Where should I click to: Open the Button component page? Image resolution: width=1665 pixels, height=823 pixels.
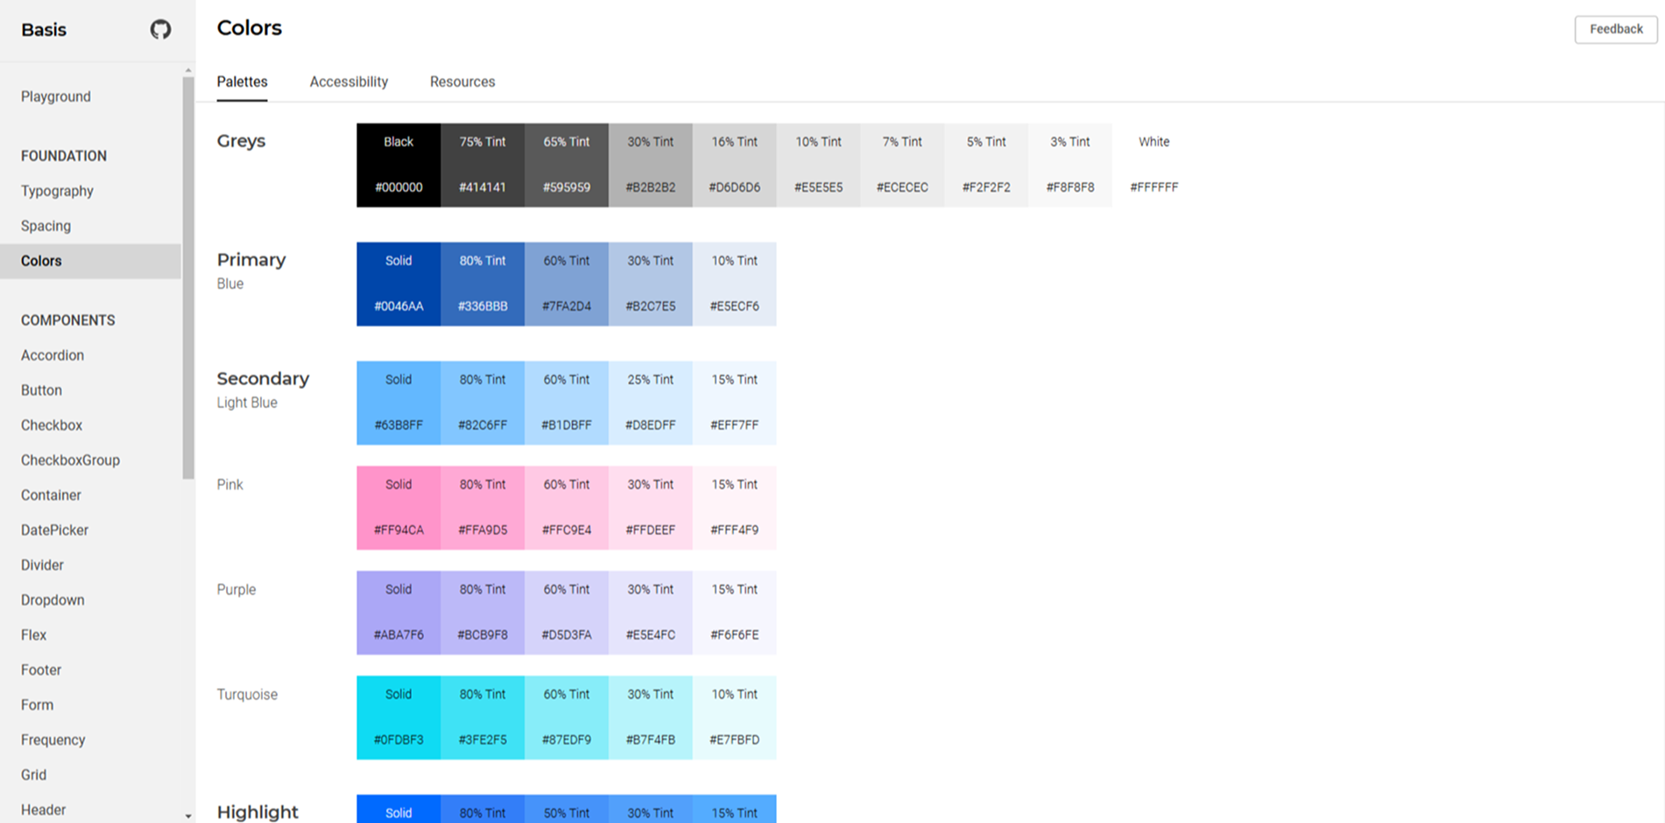(x=41, y=390)
